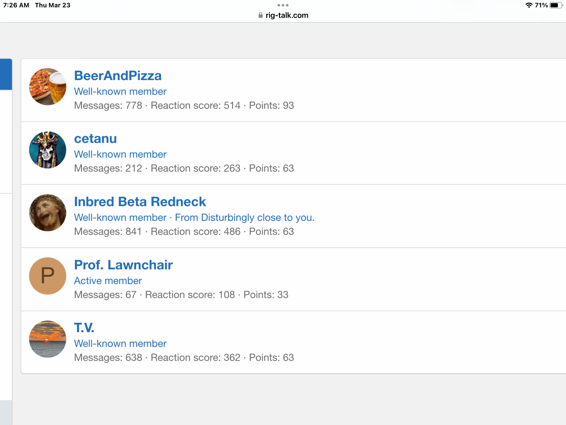Click T.V.'s Well-known member title
Viewport: 566px width, 425px height.
click(120, 344)
